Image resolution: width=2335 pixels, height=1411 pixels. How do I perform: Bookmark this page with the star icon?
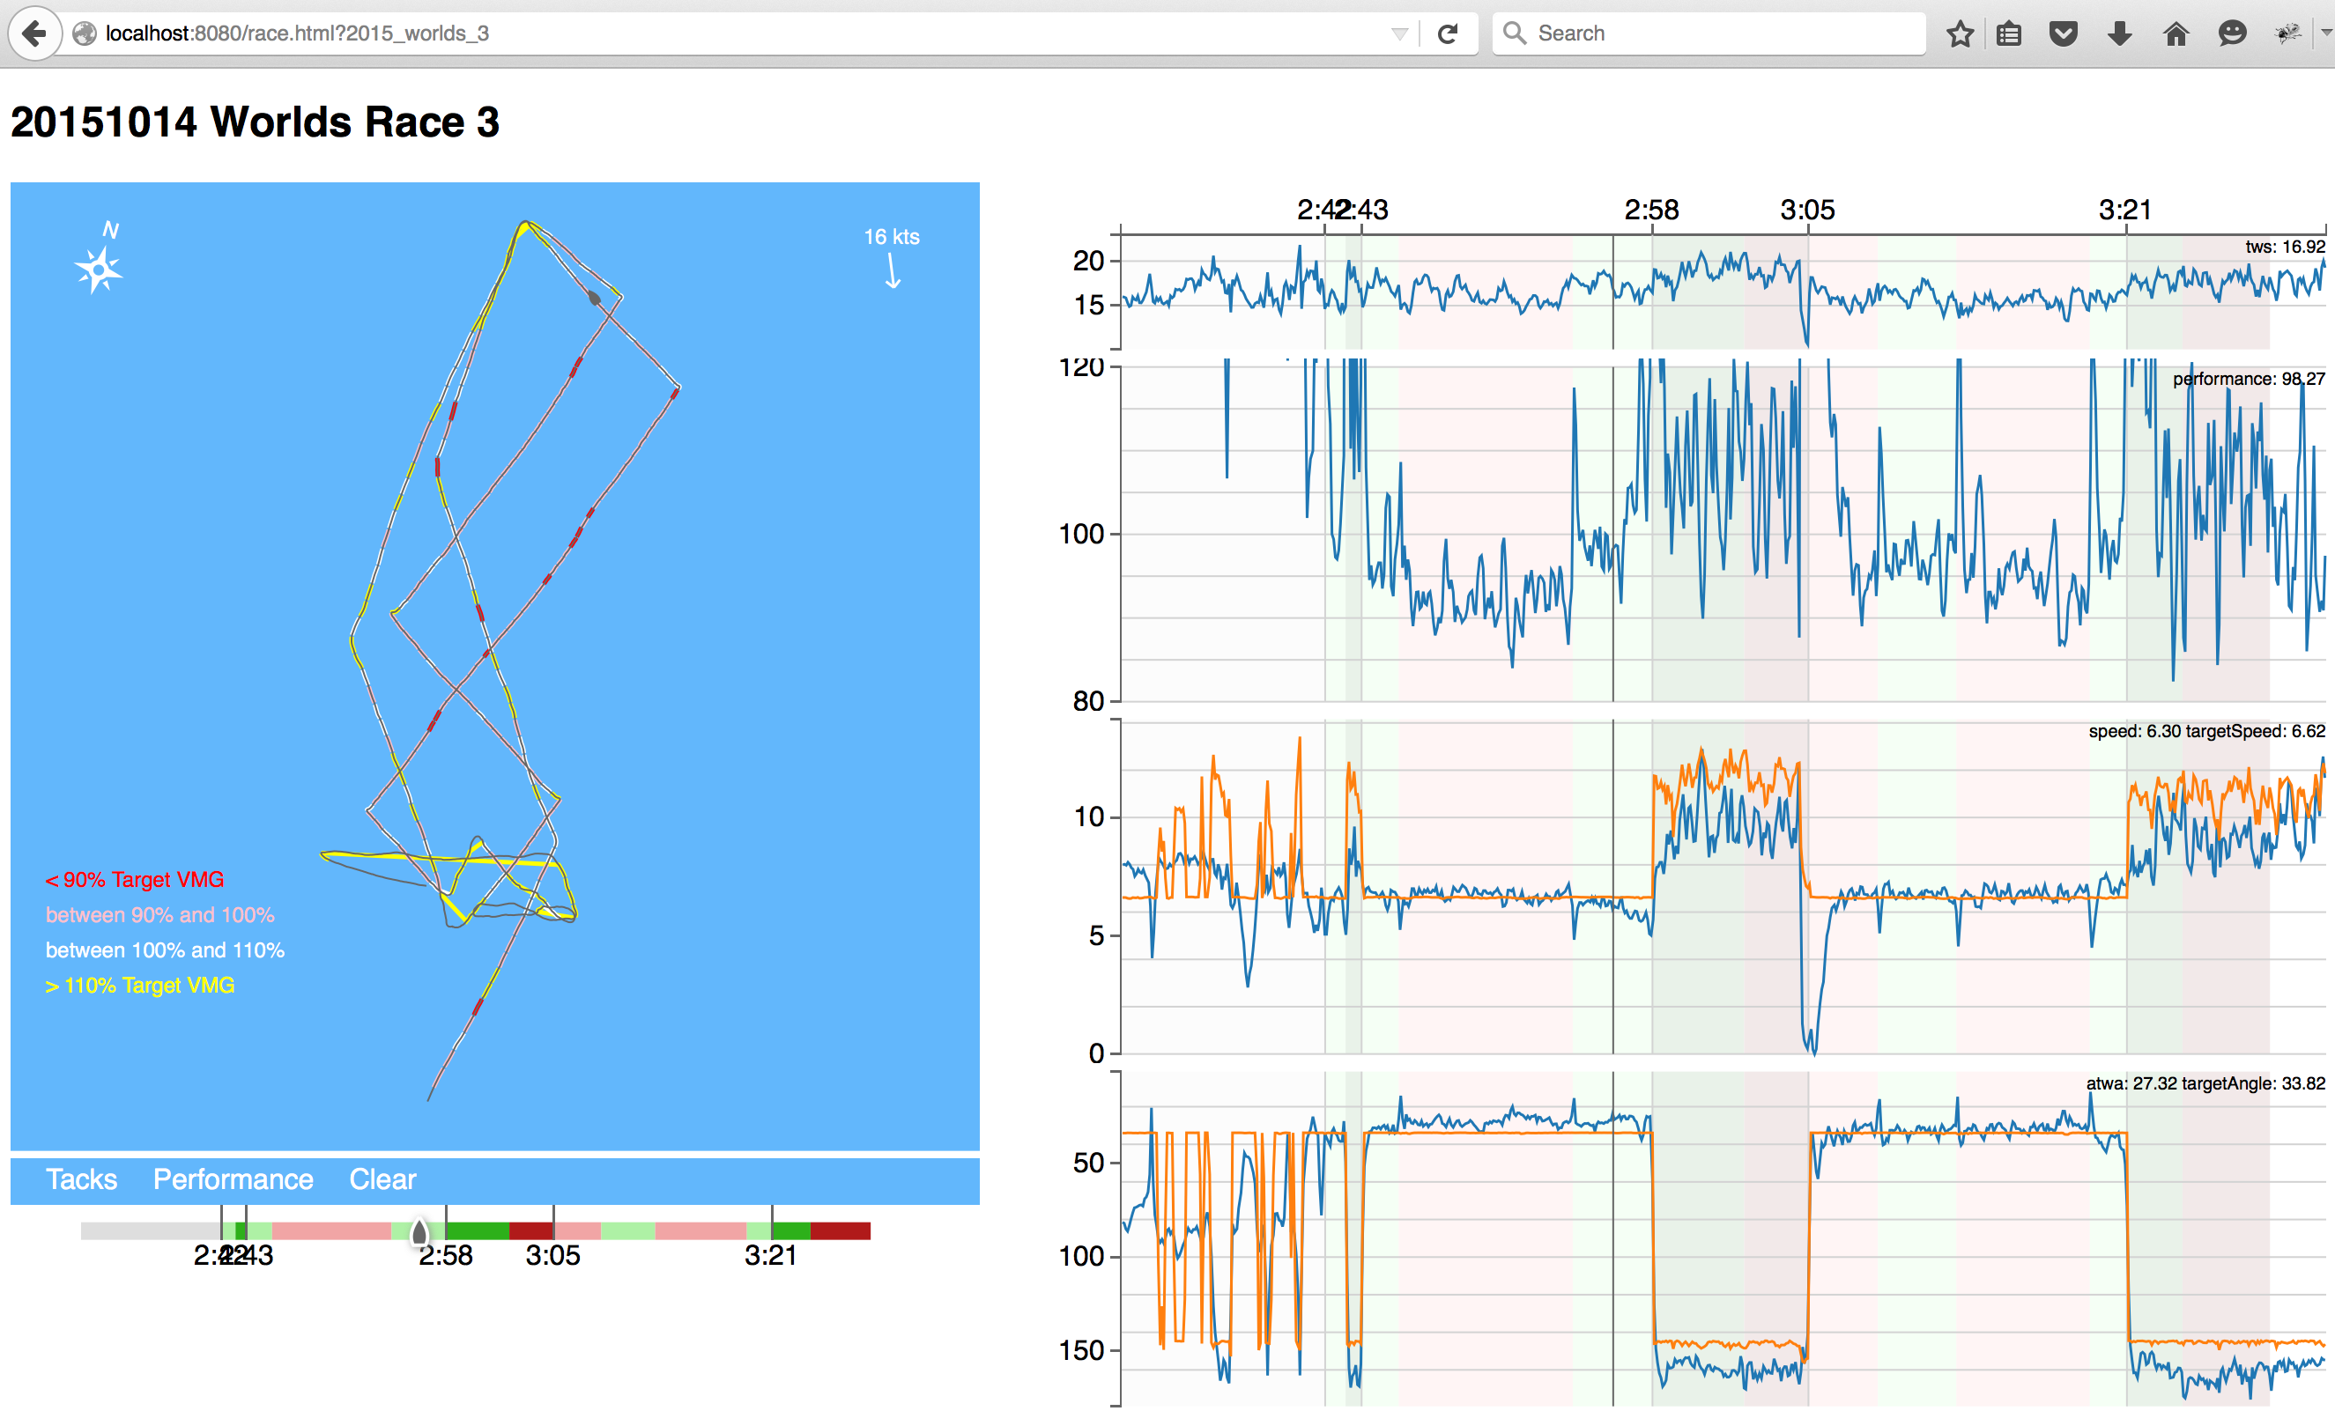coord(1960,34)
